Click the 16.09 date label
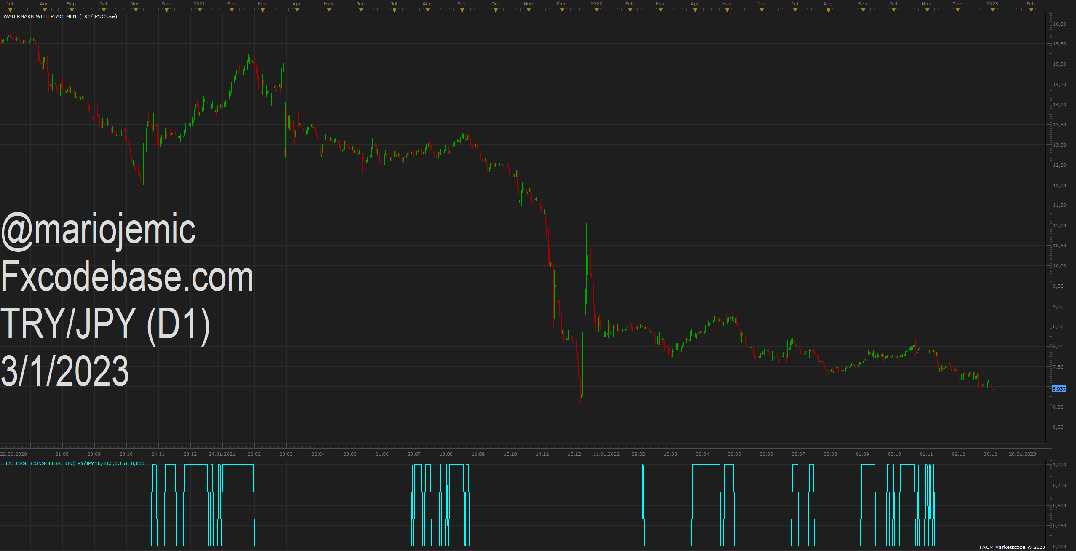Image resolution: width=1076 pixels, height=551 pixels. [x=478, y=454]
